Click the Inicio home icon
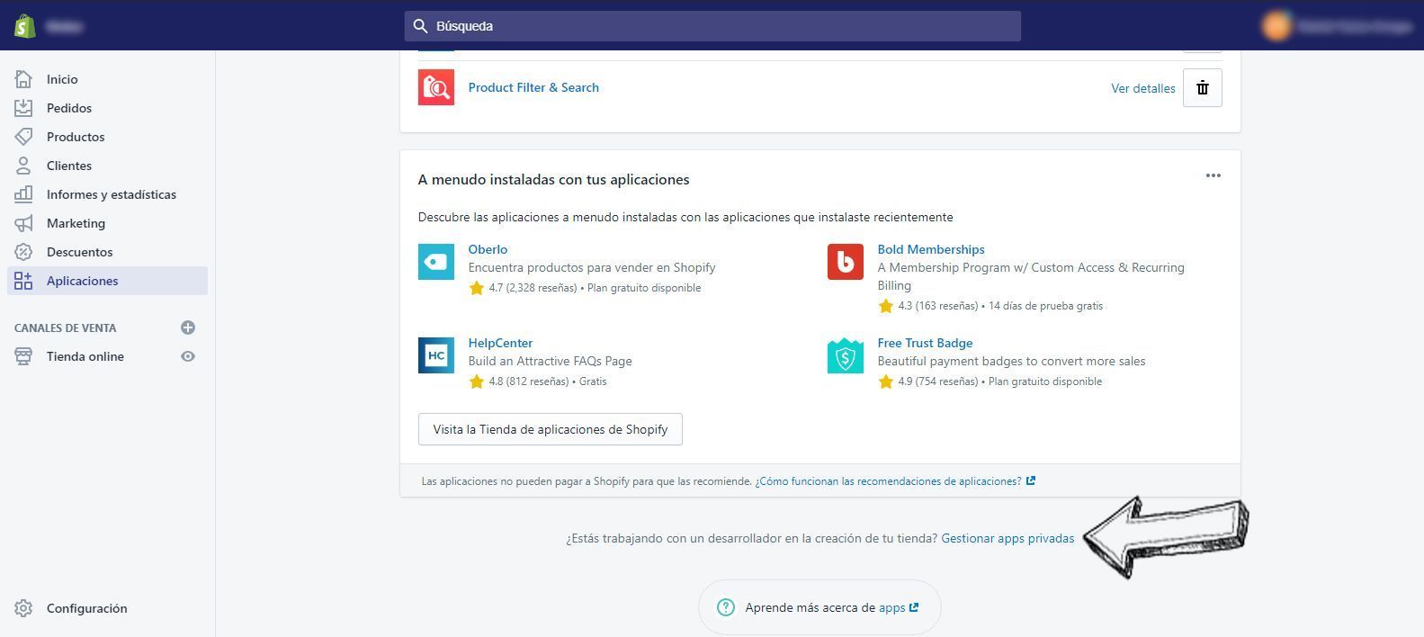The image size is (1424, 637). pos(23,79)
